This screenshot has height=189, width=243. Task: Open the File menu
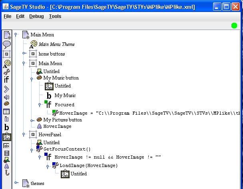point(8,16)
